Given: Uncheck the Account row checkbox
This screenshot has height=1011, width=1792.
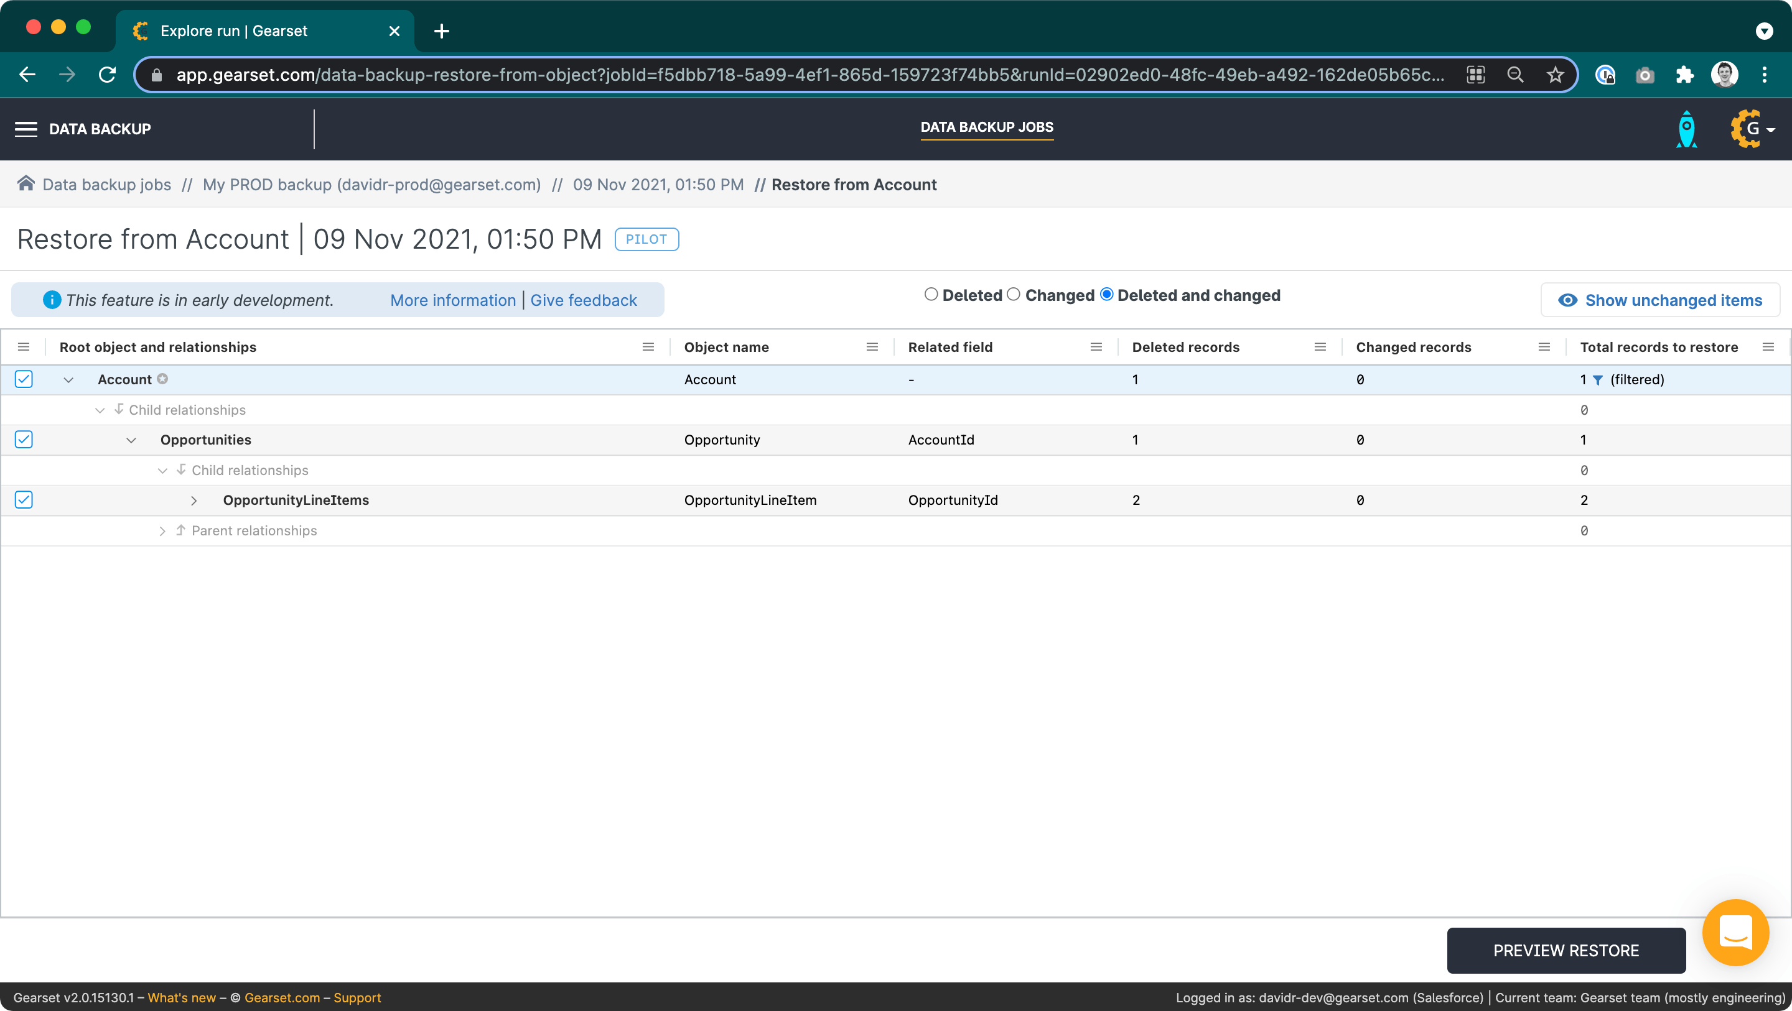Looking at the screenshot, I should [24, 379].
